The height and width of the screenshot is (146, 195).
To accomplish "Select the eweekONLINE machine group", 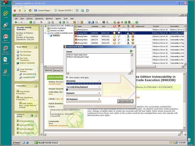I will click(x=28, y=74).
